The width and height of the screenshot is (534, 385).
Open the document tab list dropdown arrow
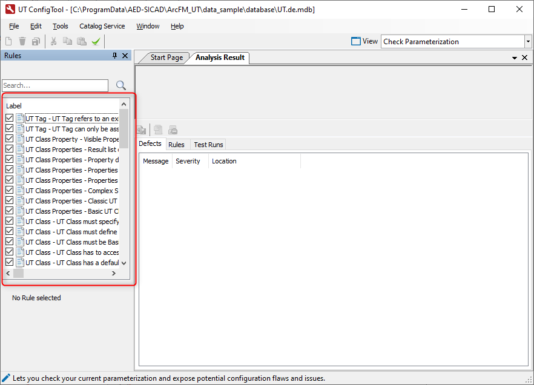click(514, 58)
